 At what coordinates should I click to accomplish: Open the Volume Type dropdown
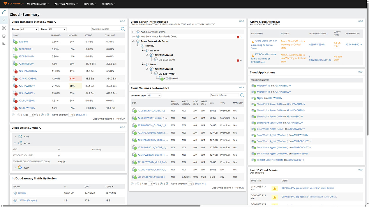click(153, 95)
